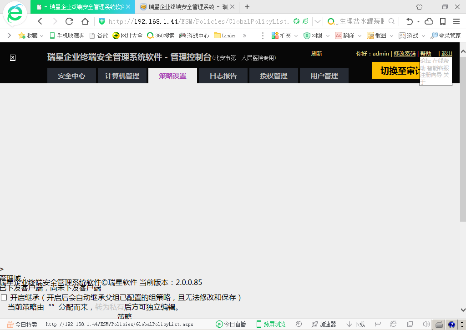Open 下载 downloads in status bar
The width and height of the screenshot is (466, 330).
click(x=355, y=324)
